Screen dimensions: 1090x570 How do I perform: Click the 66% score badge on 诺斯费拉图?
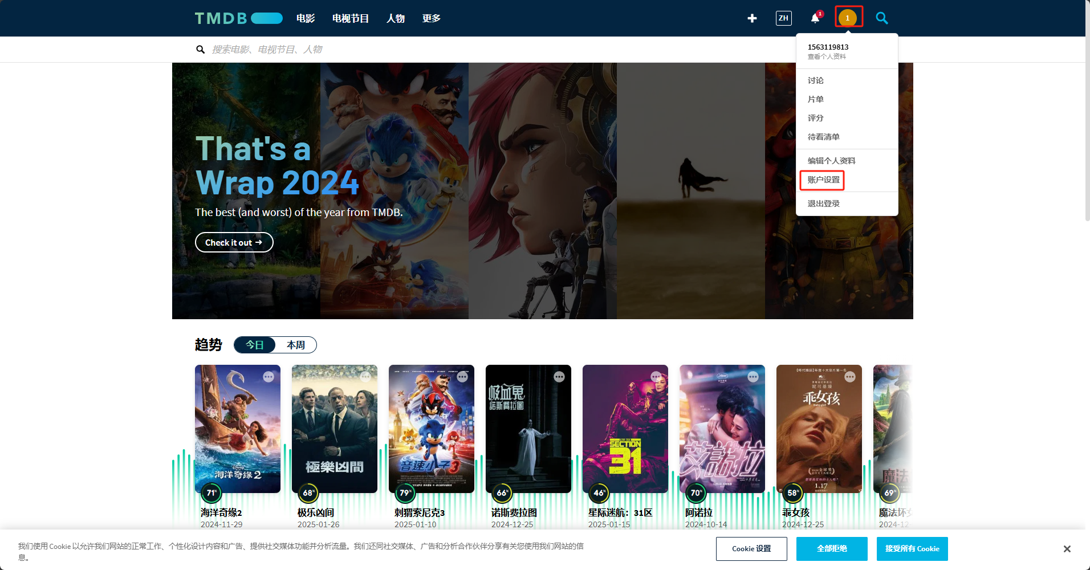[502, 492]
